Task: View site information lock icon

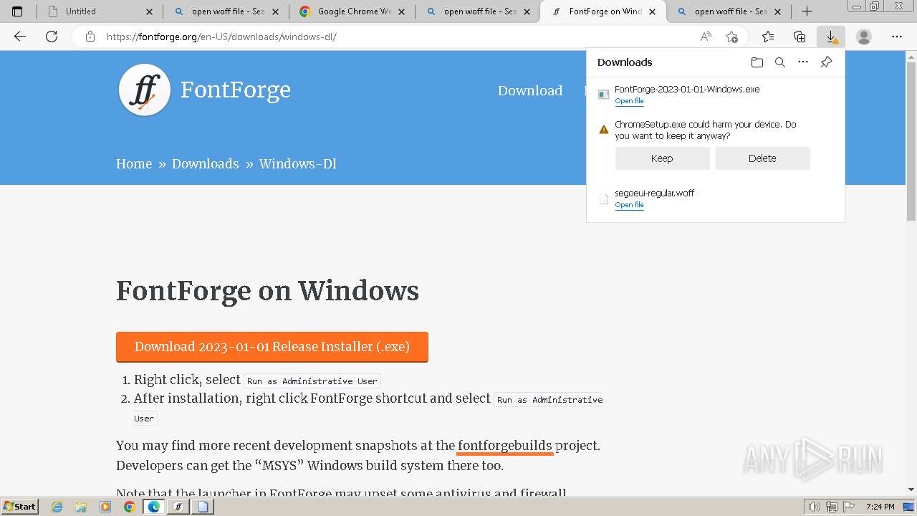Action: [90, 37]
